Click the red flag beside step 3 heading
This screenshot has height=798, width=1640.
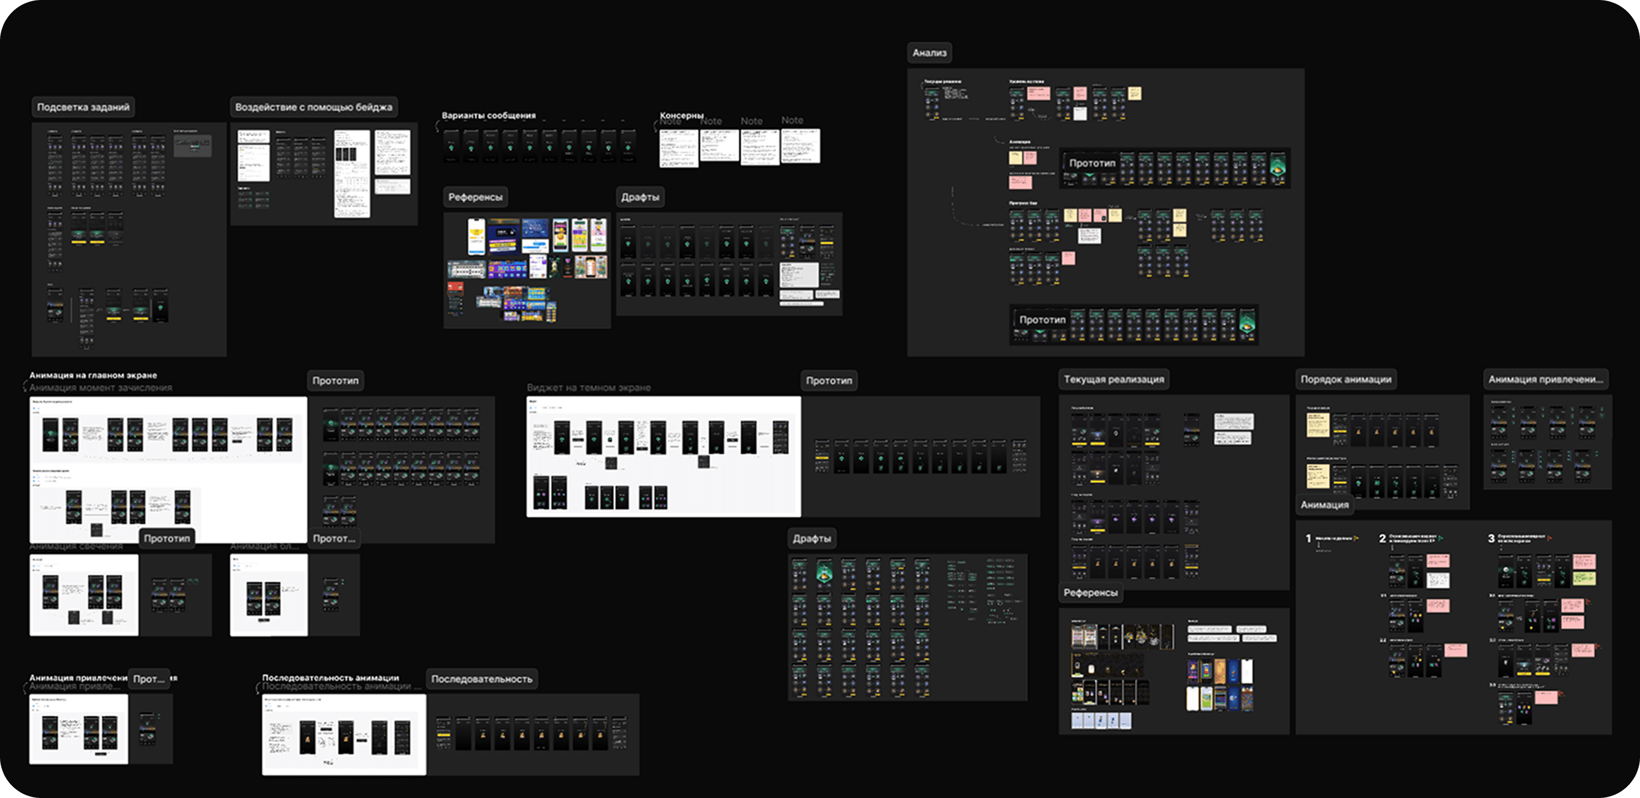[x=1550, y=538]
